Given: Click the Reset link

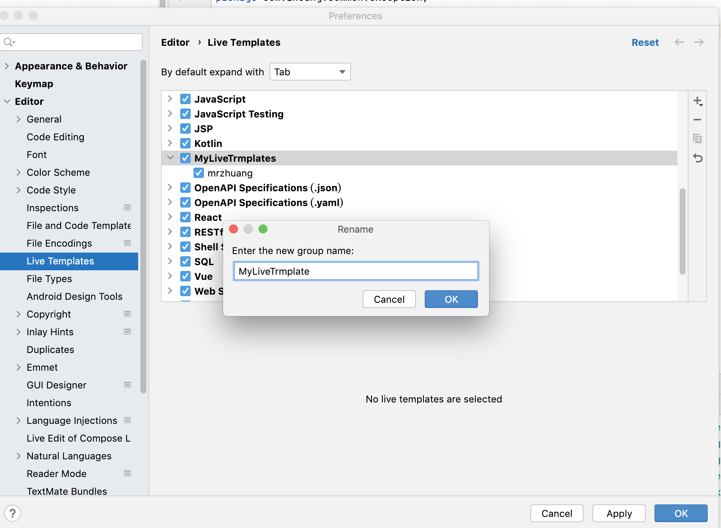Looking at the screenshot, I should 645,42.
